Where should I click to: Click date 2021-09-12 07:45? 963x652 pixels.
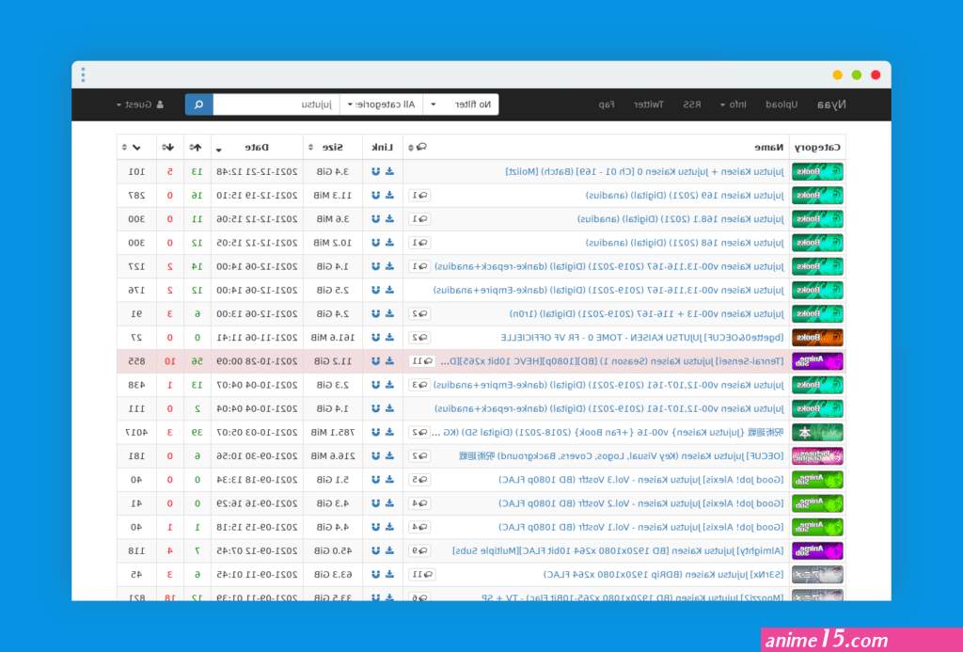point(257,550)
